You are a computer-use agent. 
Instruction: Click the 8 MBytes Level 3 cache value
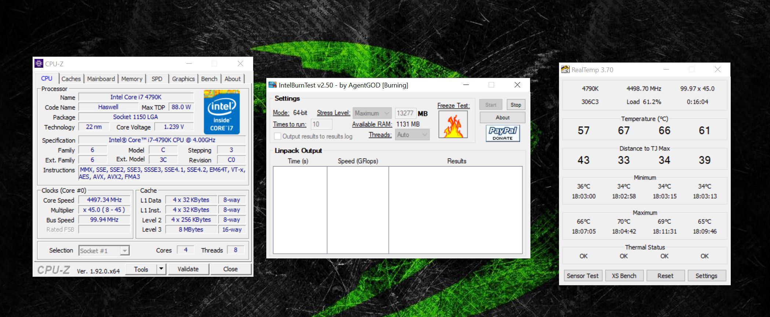tap(191, 230)
